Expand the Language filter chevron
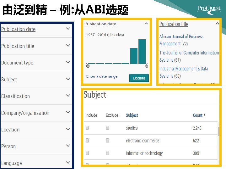The image size is (226, 169). [x=68, y=162]
